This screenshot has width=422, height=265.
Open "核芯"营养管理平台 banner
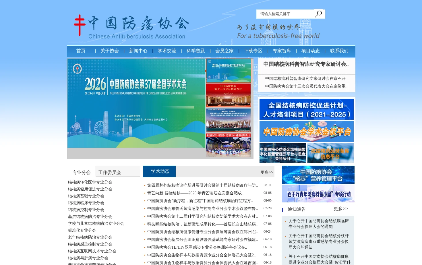pyautogui.click(x=318, y=175)
